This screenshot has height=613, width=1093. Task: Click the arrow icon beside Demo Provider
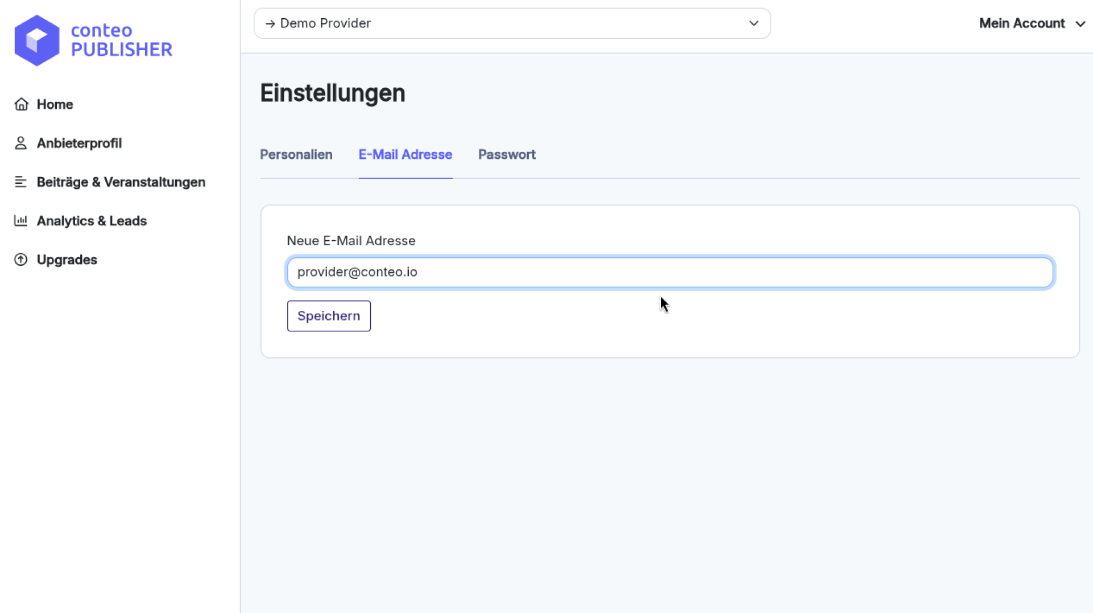coord(271,23)
